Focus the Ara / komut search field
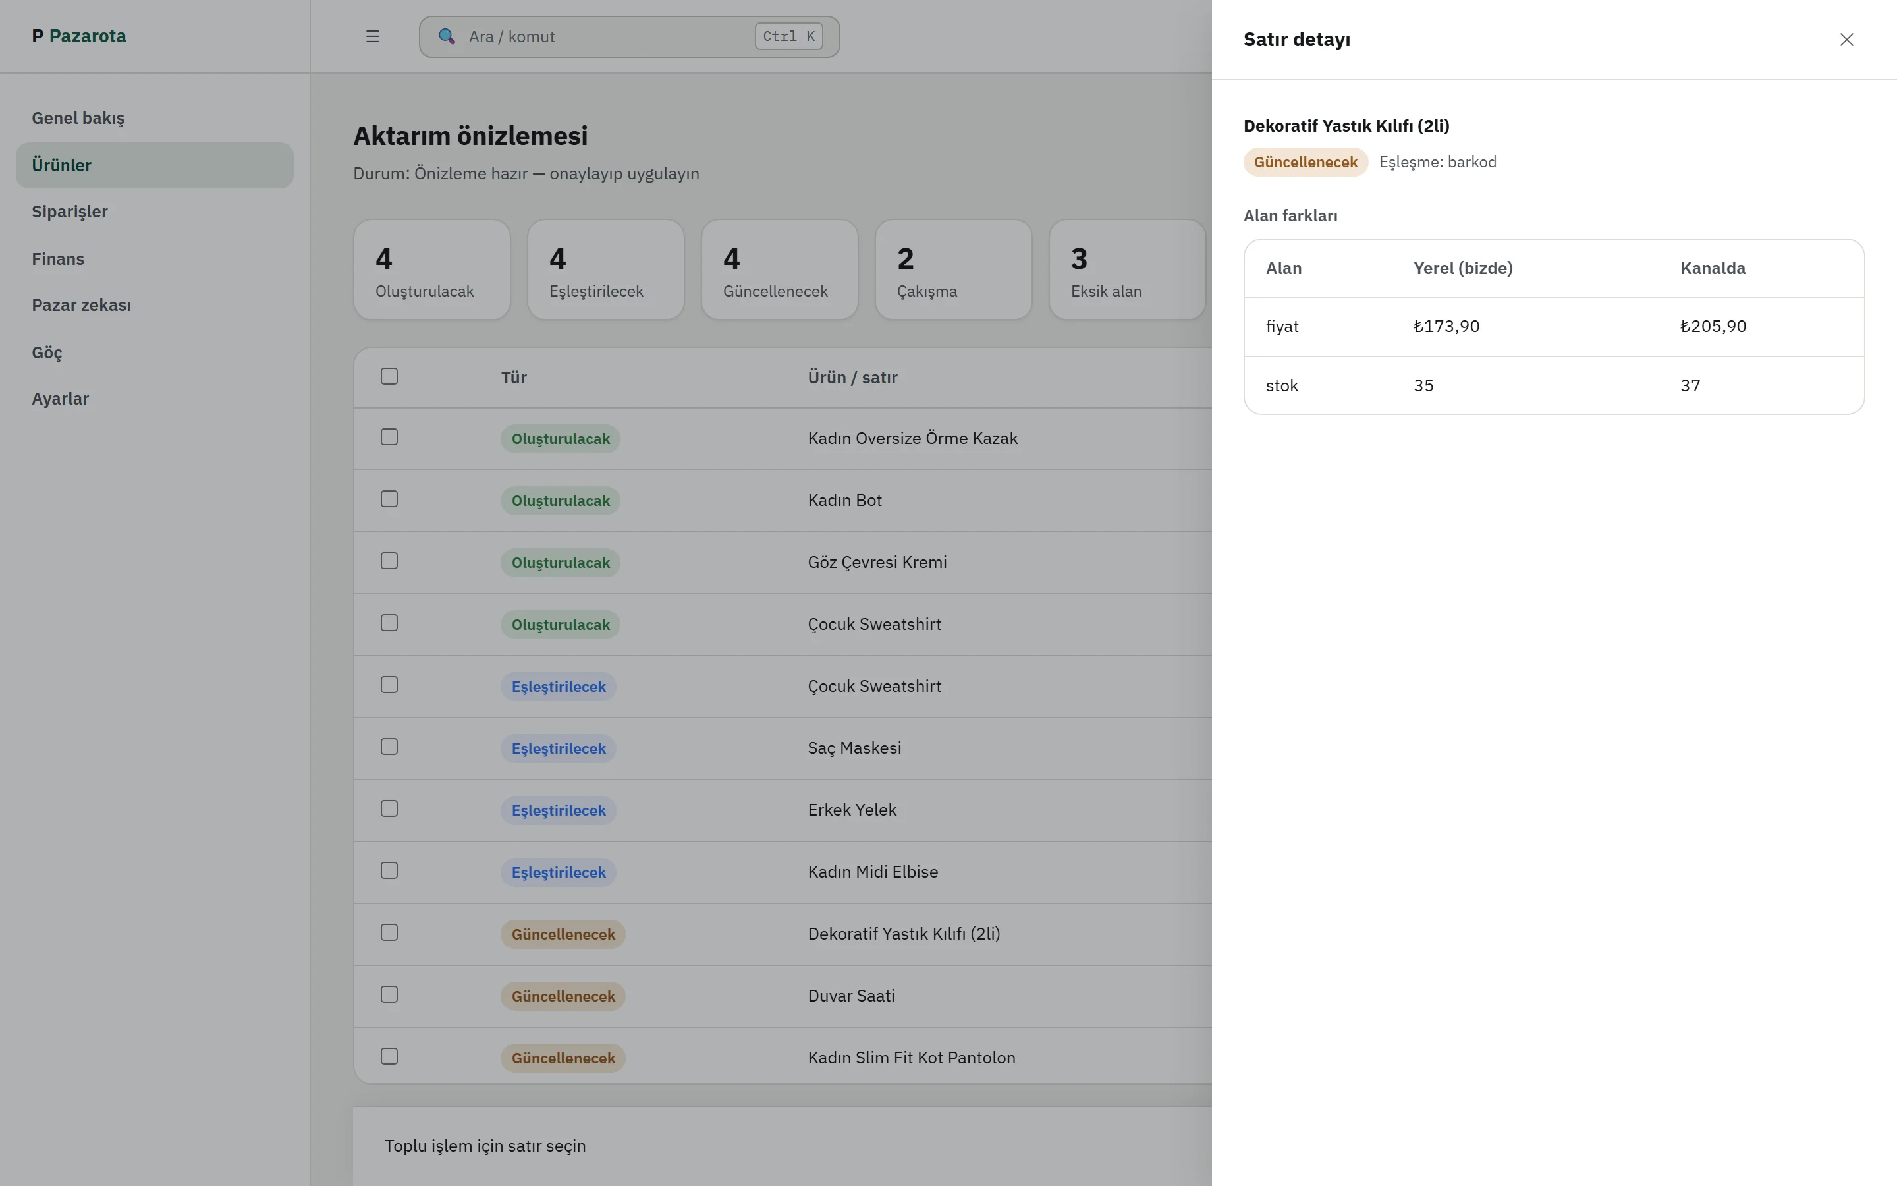The height and width of the screenshot is (1186, 1897). pyautogui.click(x=628, y=36)
